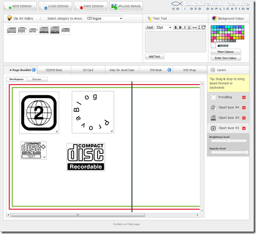This screenshot has width=256, height=234.
Task: Switch to the DVD Wrap tab
Action: 189,70
